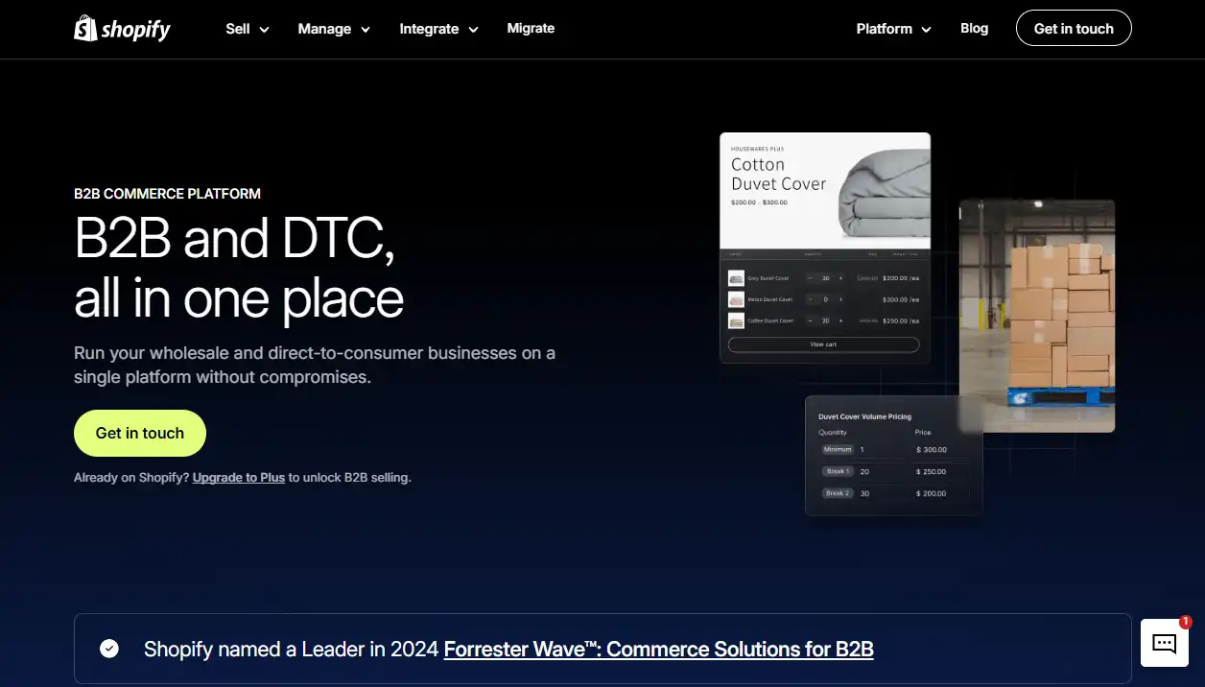Click the Break 1 quantity value 20
1205x687 pixels.
tap(864, 472)
